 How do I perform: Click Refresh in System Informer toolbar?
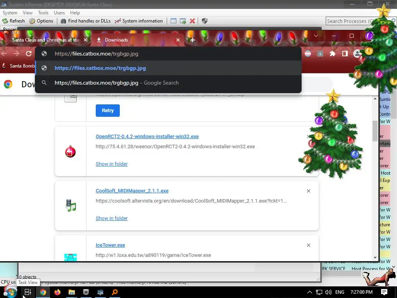pos(14,21)
